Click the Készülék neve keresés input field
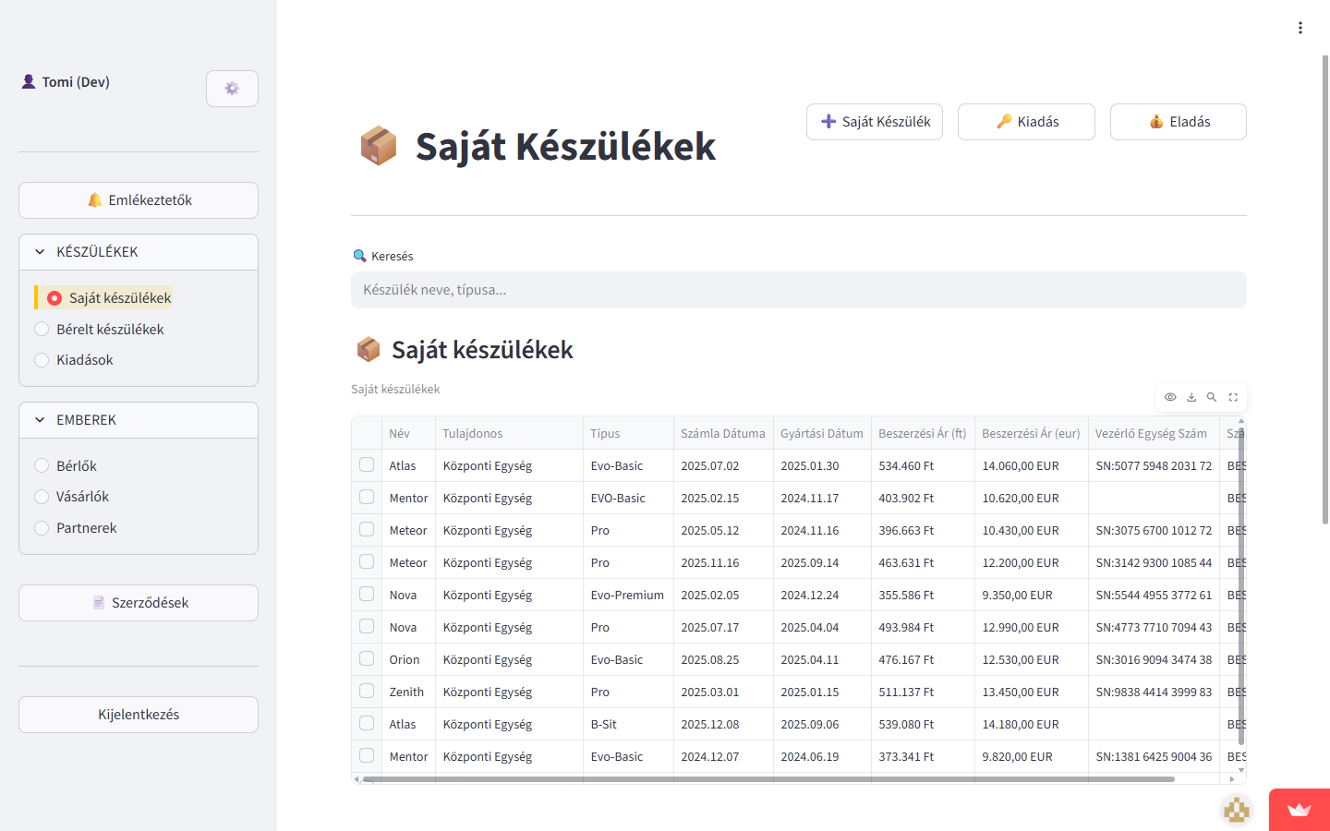 798,289
